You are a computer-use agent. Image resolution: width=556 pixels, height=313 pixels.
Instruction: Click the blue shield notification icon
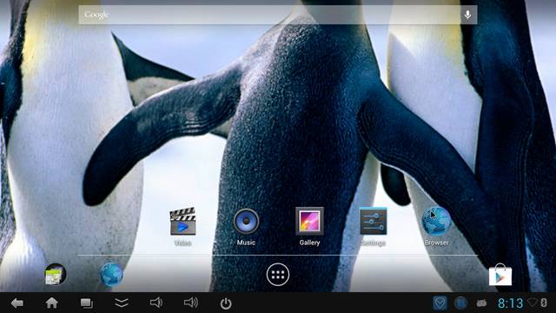click(440, 303)
